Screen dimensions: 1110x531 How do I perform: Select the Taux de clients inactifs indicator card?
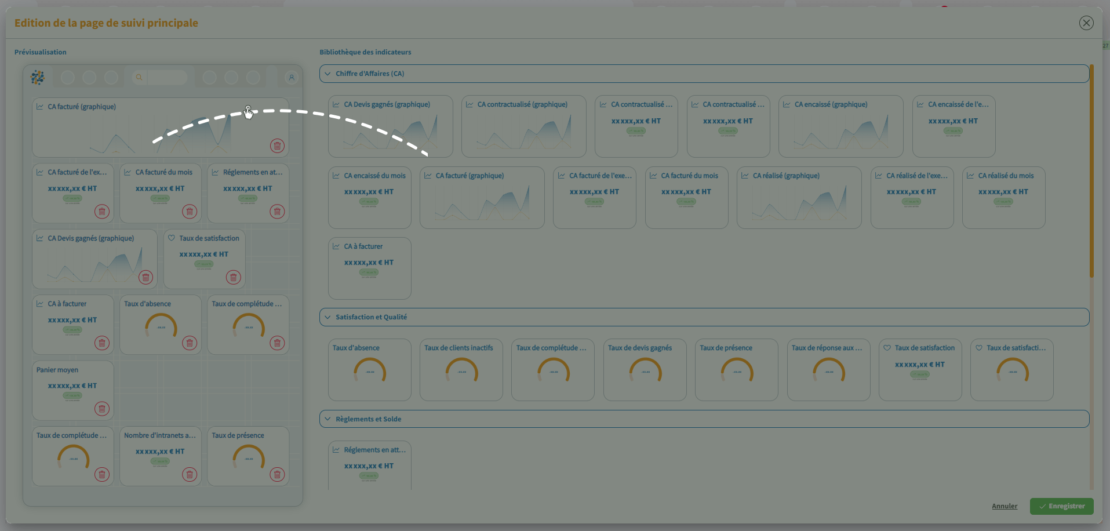click(x=461, y=369)
